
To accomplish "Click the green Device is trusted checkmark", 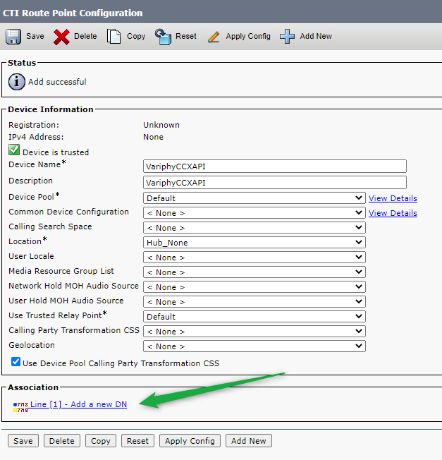I will [x=14, y=150].
